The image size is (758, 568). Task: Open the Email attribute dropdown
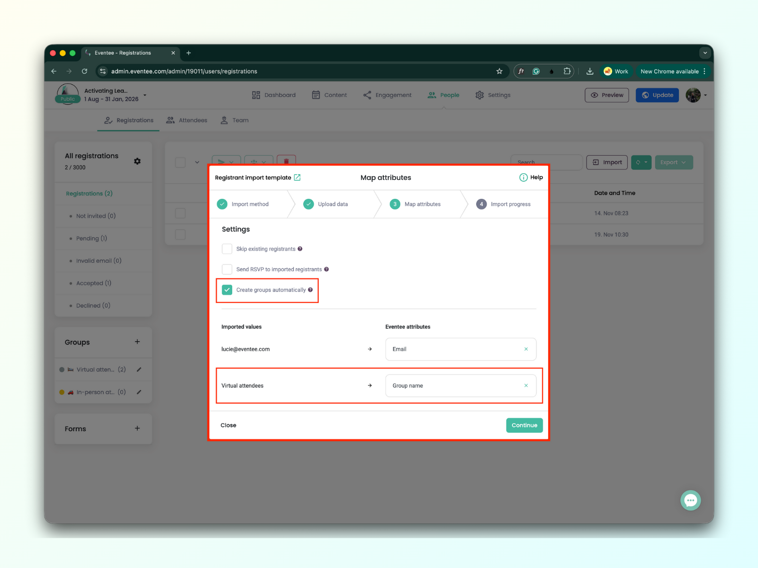tap(461, 349)
